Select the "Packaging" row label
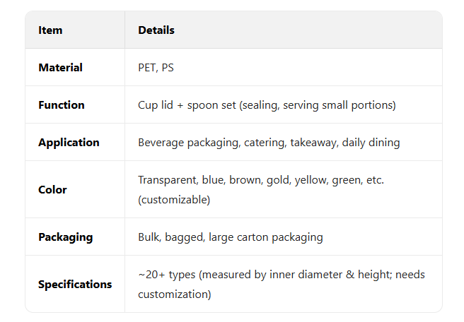 (x=65, y=237)
